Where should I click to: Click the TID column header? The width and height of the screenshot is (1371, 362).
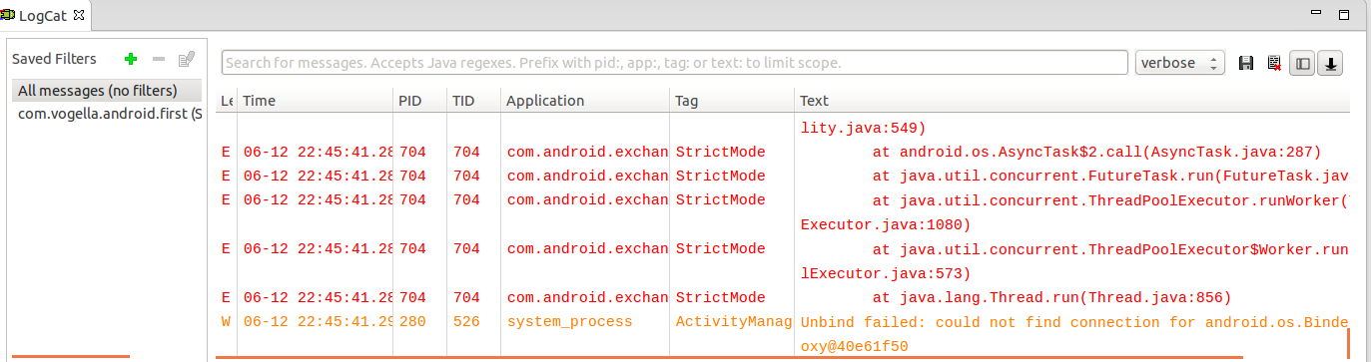tap(473, 101)
